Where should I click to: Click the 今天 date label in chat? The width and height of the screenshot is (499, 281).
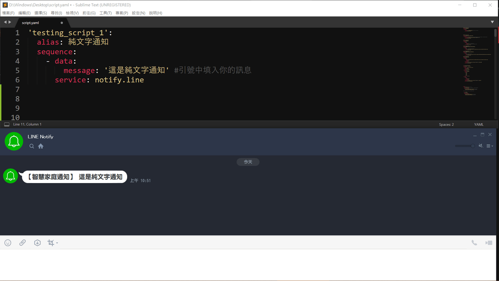248,162
